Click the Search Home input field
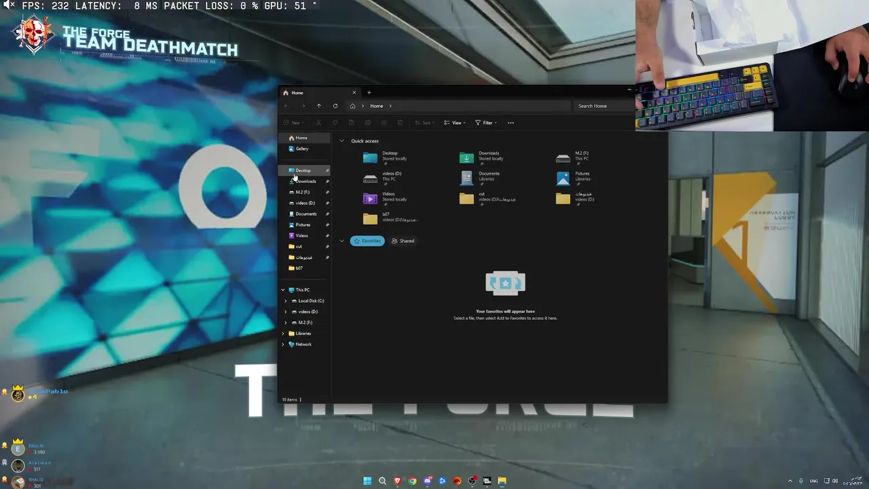 603,106
